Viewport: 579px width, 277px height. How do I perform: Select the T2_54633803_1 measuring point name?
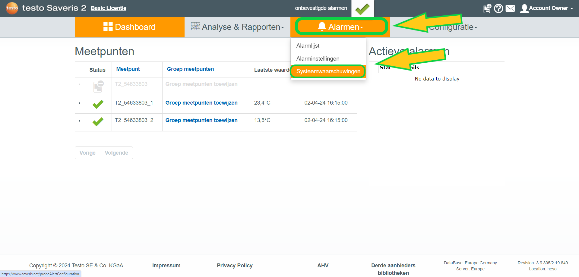134,103
